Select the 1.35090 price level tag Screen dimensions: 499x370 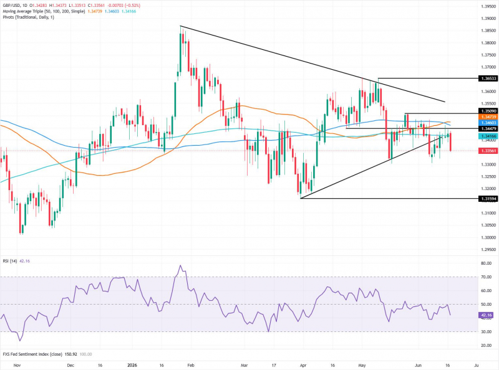(x=488, y=111)
